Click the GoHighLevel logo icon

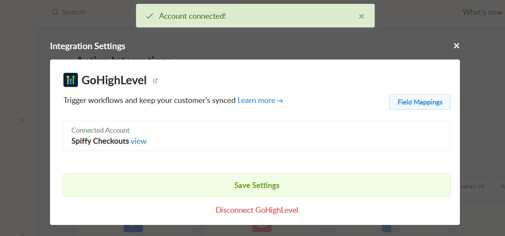pyautogui.click(x=71, y=80)
